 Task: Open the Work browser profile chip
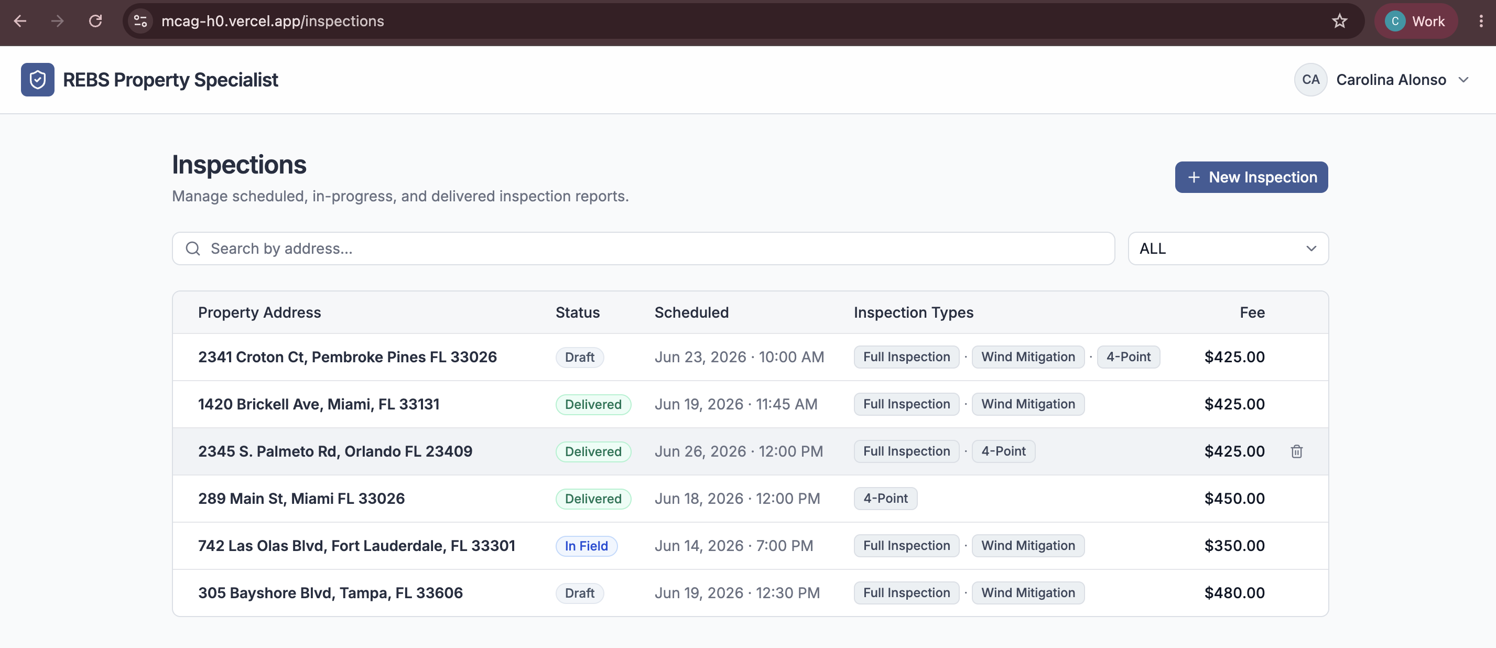[1415, 21]
